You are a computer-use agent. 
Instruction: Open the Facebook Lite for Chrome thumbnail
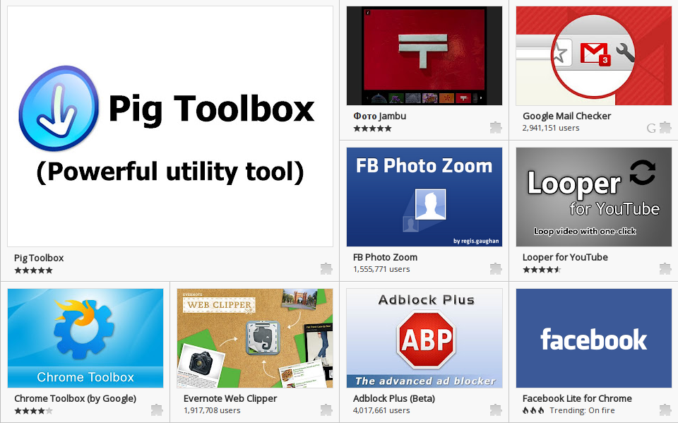pyautogui.click(x=594, y=338)
